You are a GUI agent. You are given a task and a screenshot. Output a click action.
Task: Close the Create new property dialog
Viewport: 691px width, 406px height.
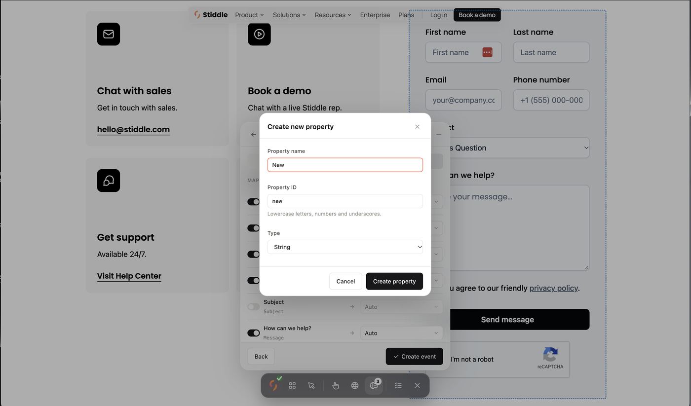[417, 127]
